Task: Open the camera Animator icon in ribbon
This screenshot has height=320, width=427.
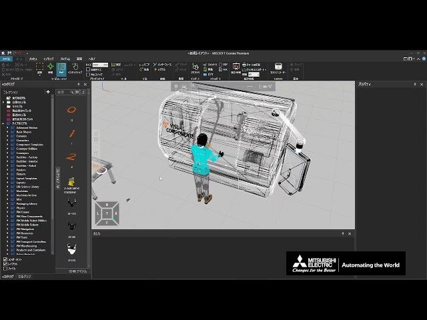Action: 278,69
